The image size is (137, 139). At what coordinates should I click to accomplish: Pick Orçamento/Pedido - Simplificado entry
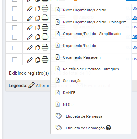[x=92, y=34]
